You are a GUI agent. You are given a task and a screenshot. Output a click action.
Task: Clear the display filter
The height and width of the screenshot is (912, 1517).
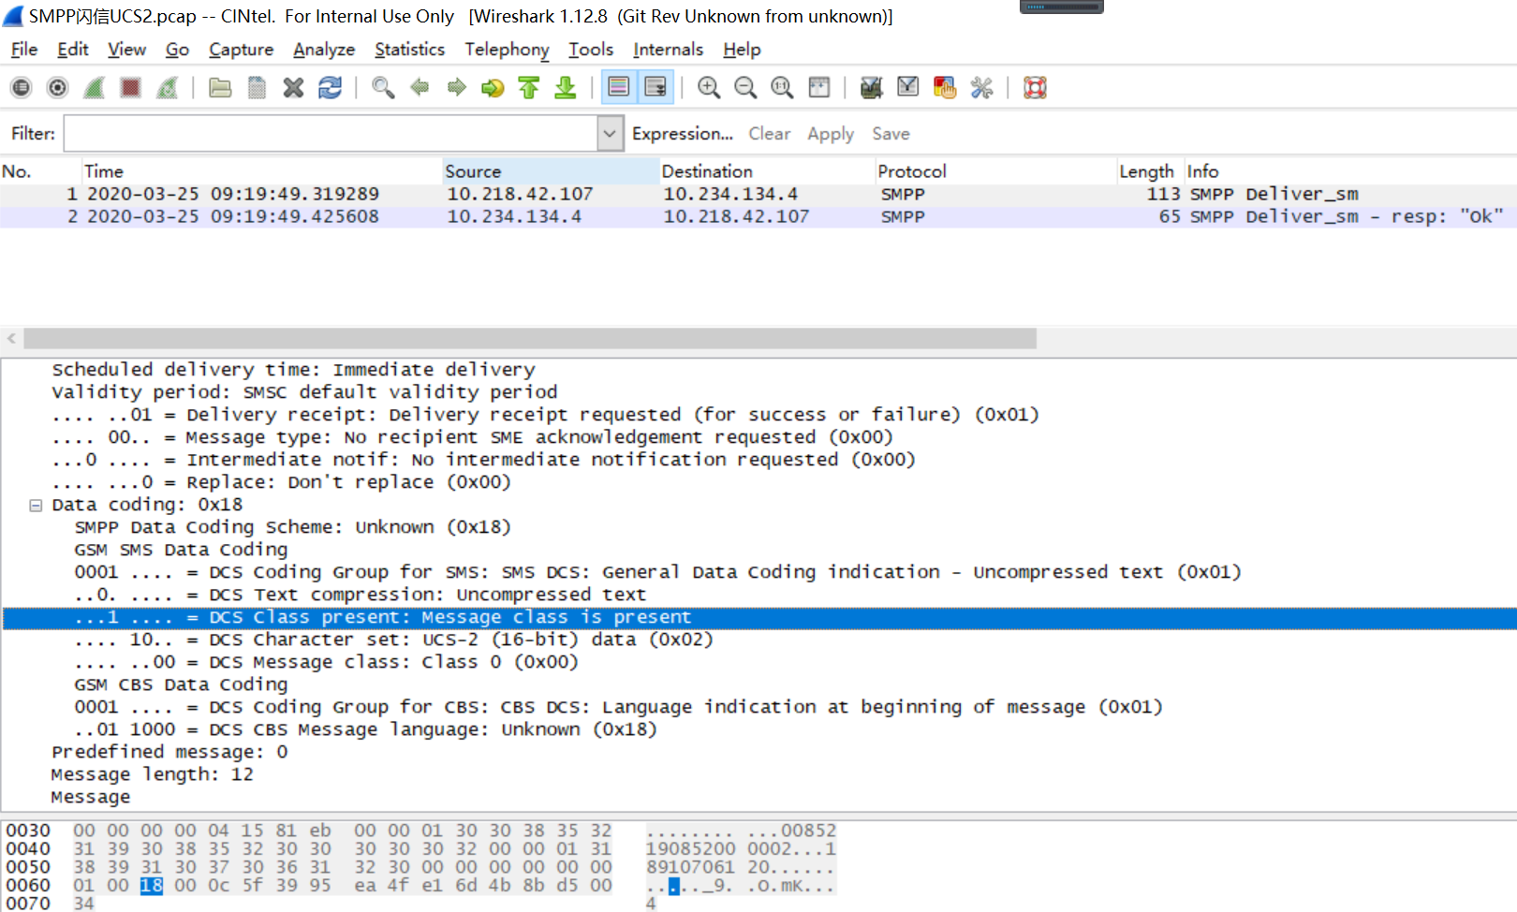coord(769,134)
